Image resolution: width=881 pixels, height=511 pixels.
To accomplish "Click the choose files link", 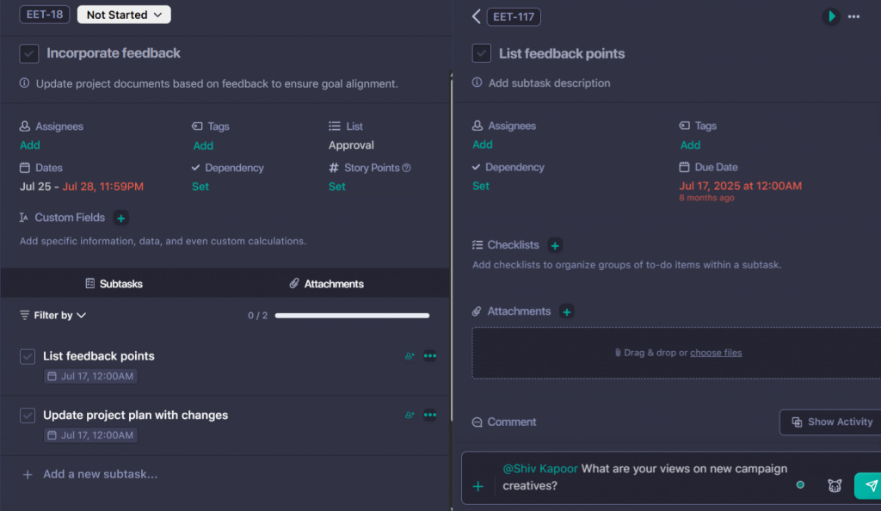I will [x=716, y=353].
